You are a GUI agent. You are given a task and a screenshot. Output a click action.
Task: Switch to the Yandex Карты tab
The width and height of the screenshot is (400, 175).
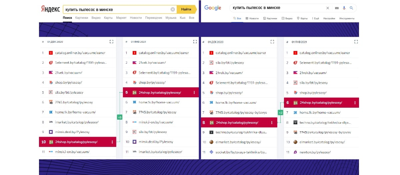108,18
